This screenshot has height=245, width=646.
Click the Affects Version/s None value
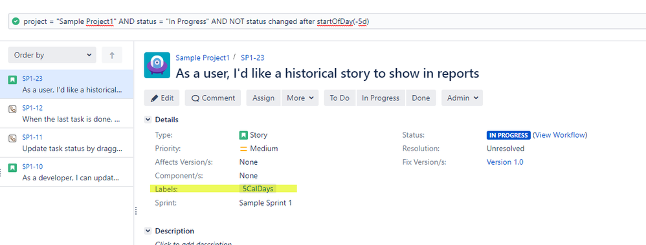pyautogui.click(x=249, y=162)
